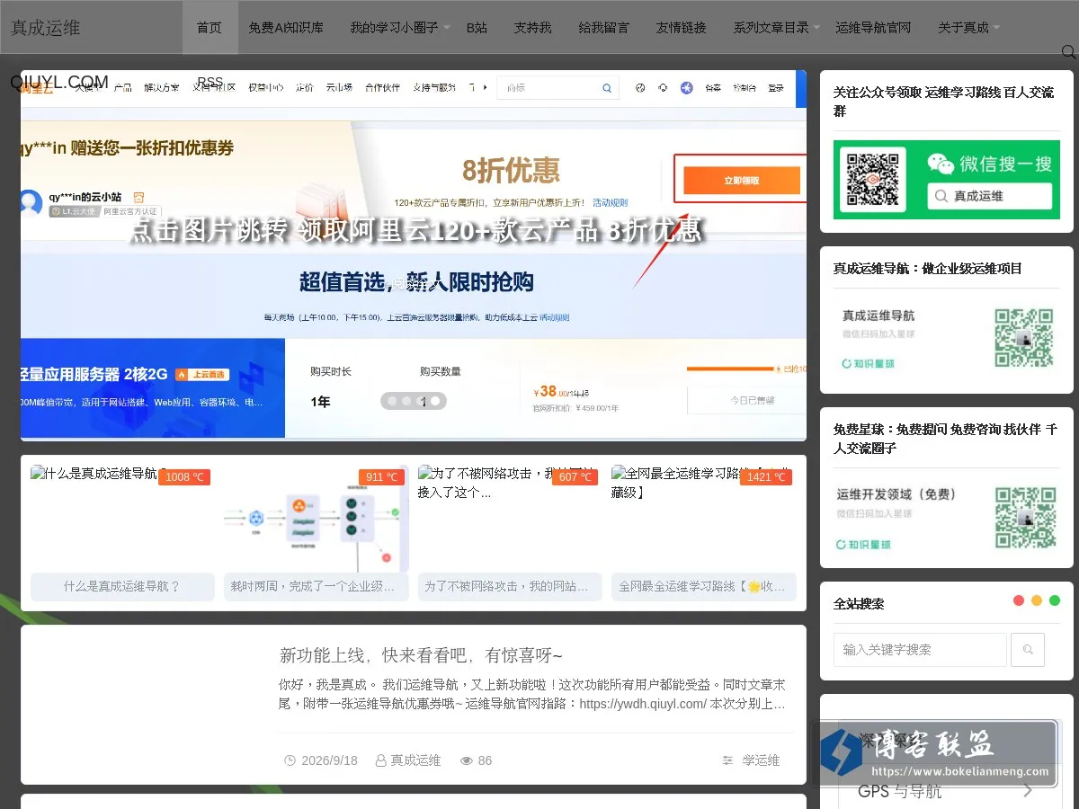This screenshot has height=809, width=1079.
Task: Open the B站 navigation link
Action: [x=477, y=28]
